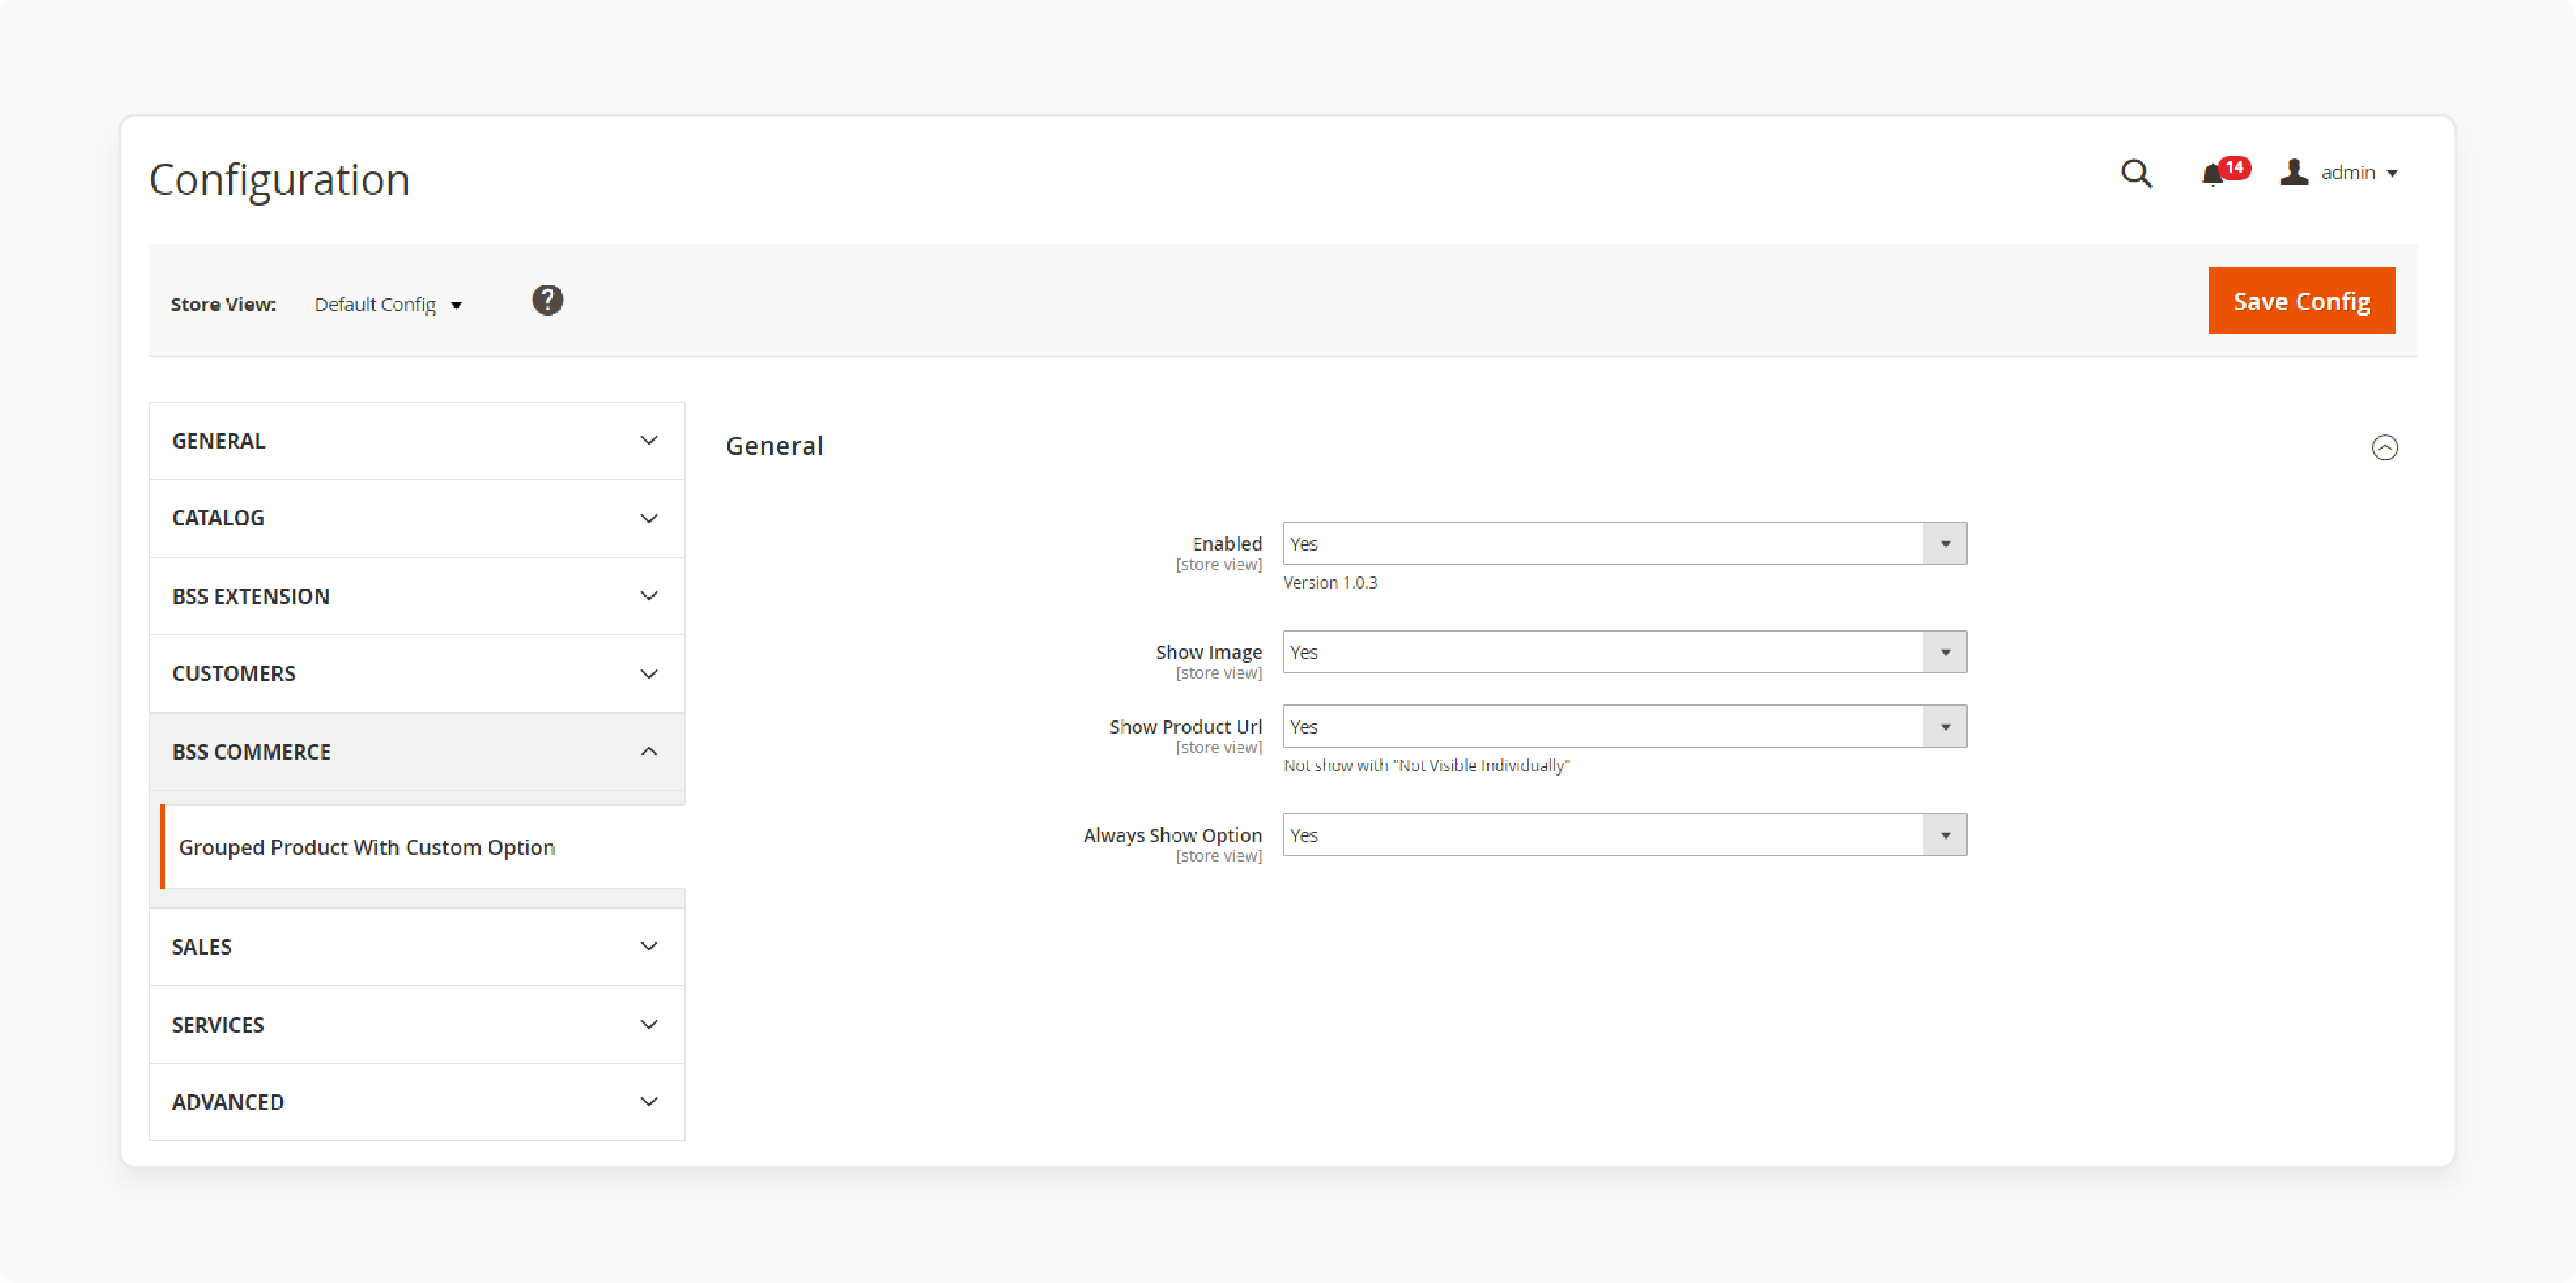Screen dimensions: 2576x1283
Task: Click the Version 1.0.3 note
Action: 1330,583
